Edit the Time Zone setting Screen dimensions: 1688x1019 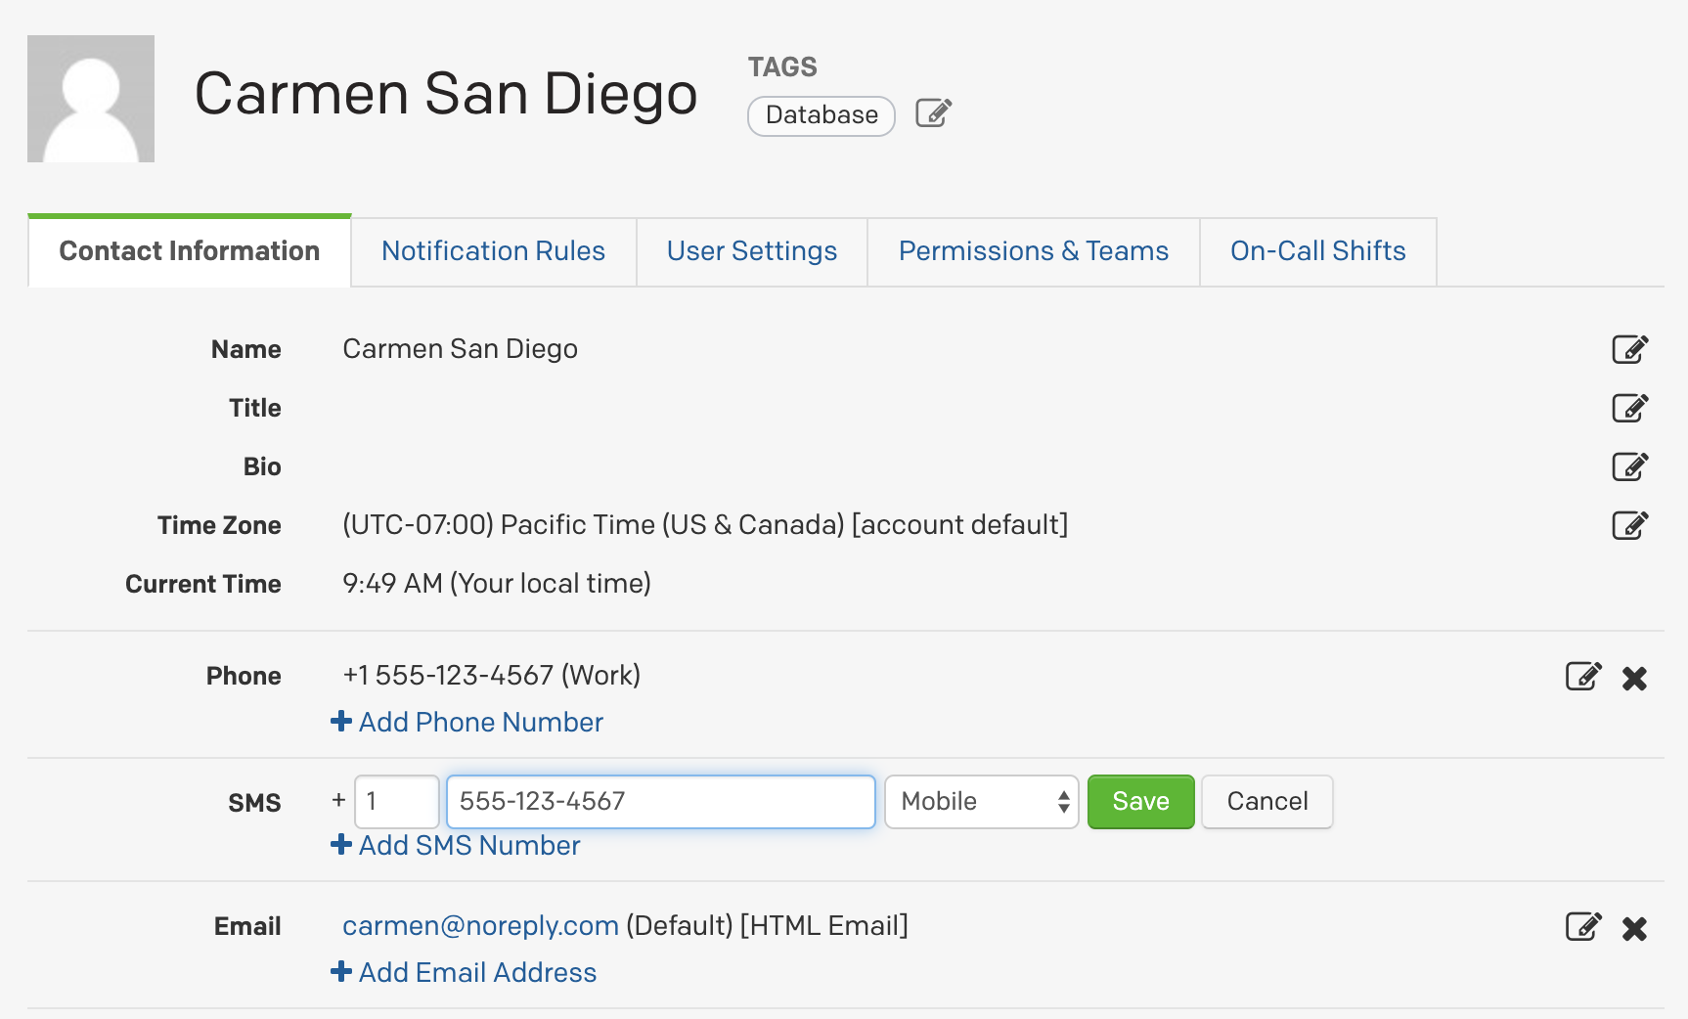1629,525
